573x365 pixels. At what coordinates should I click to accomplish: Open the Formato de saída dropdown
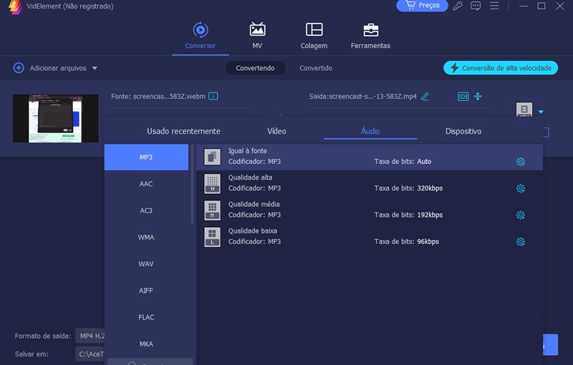(x=90, y=336)
